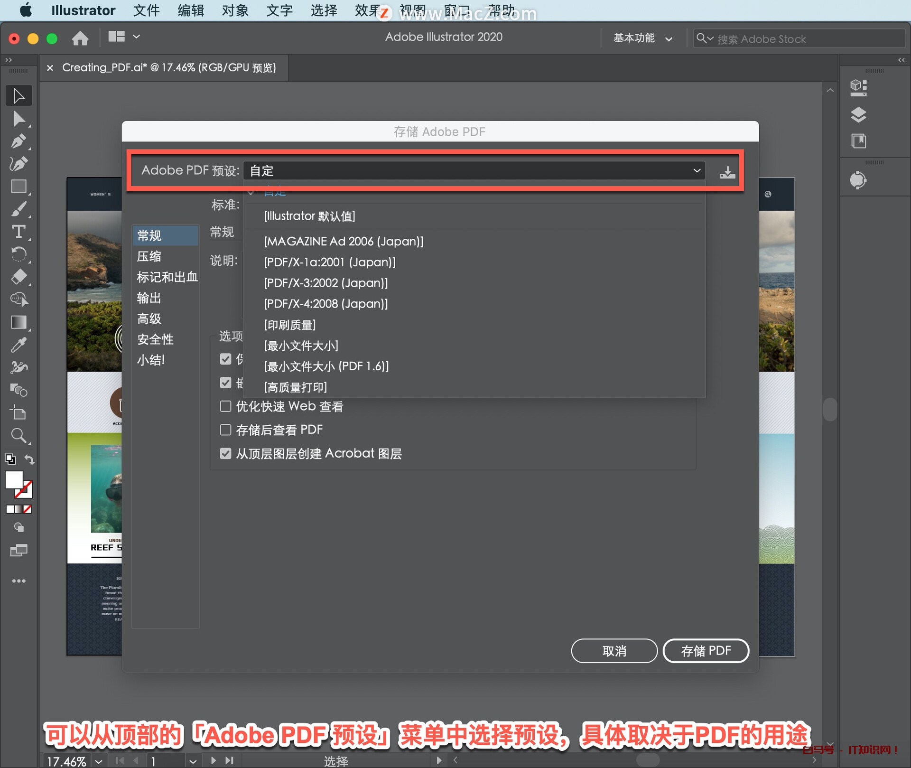Select the Eyedropper tool
The image size is (911, 768).
pos(19,345)
